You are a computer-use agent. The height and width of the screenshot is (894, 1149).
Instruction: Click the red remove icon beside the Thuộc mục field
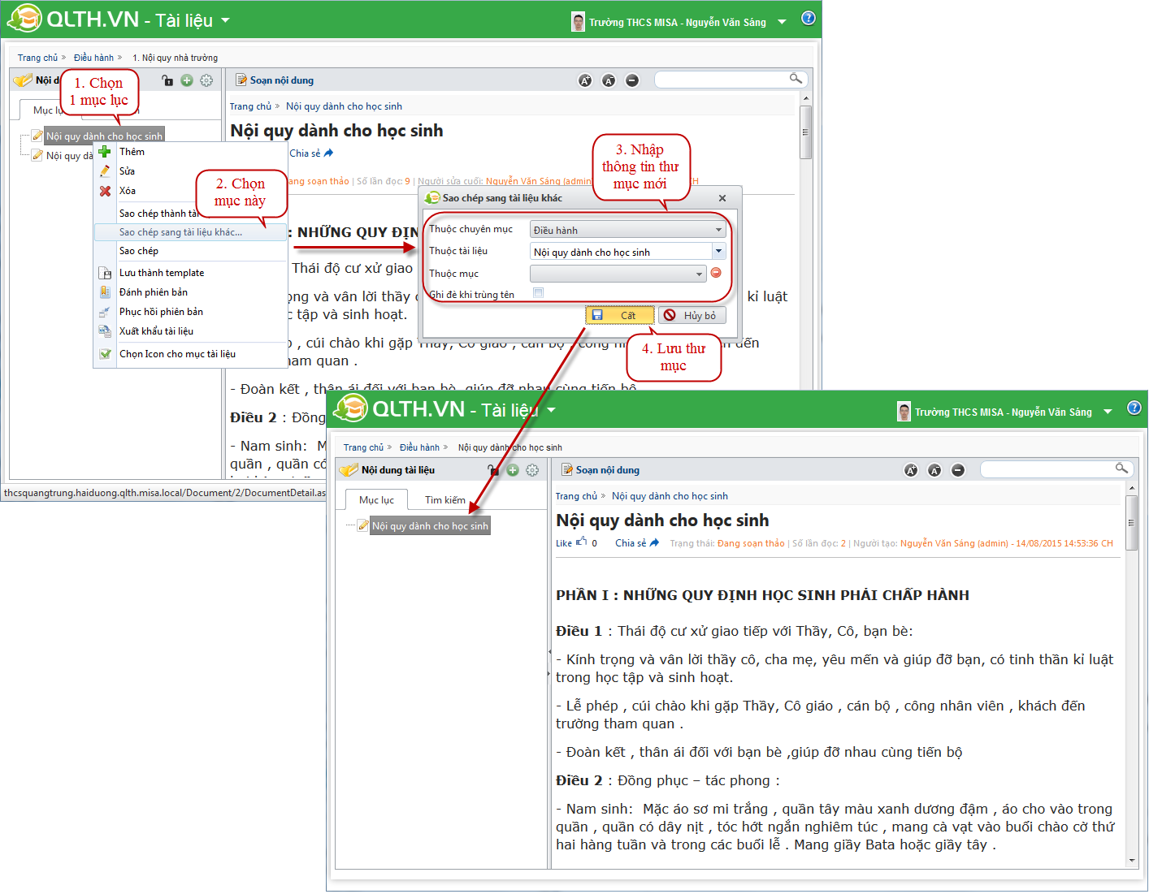point(716,273)
